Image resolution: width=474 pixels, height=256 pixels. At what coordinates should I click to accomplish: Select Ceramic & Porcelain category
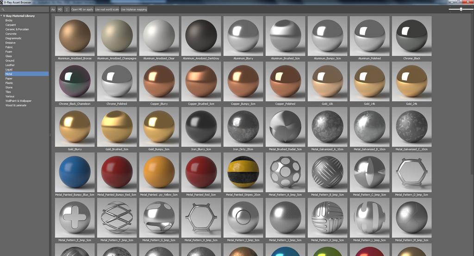tap(17, 29)
